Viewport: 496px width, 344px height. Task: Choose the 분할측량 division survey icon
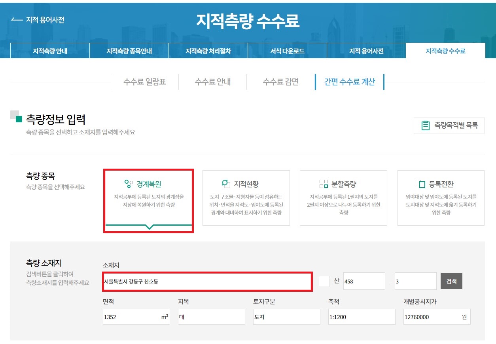[323, 183]
